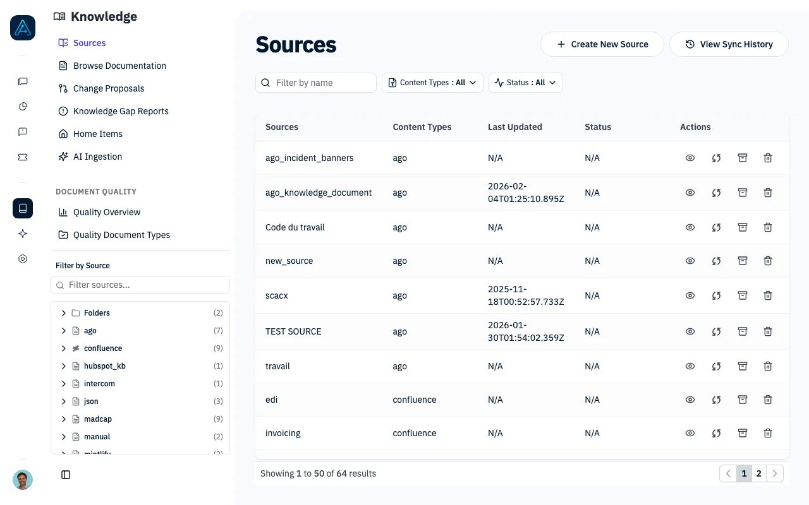Open the Status filter dropdown
809x505 pixels.
tap(526, 83)
